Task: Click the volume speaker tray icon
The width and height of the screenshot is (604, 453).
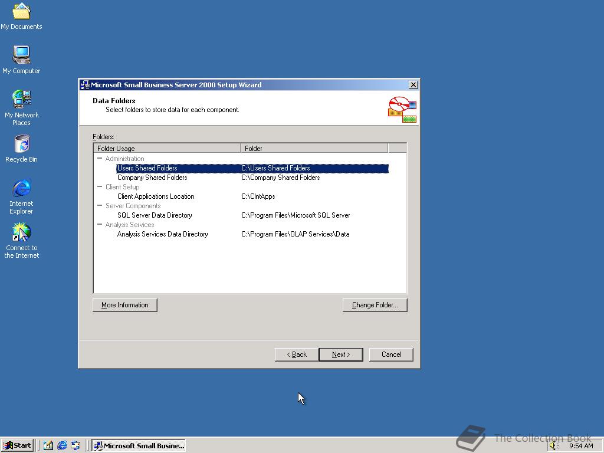Action: pos(554,446)
